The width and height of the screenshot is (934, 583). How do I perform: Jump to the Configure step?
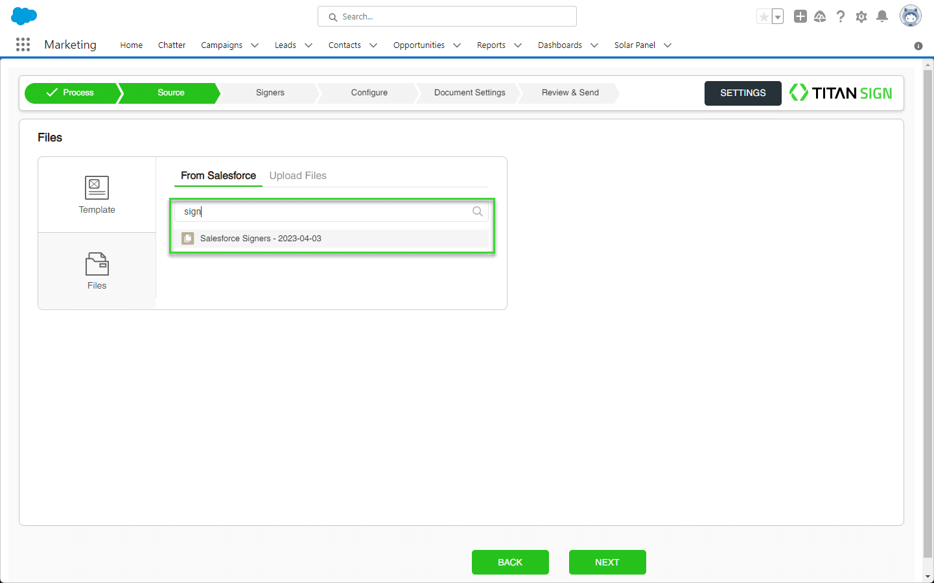(369, 93)
